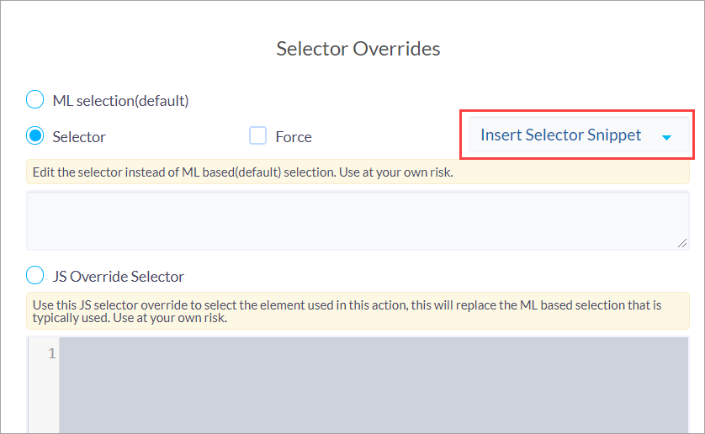Enable the Force checkbox

pos(257,135)
